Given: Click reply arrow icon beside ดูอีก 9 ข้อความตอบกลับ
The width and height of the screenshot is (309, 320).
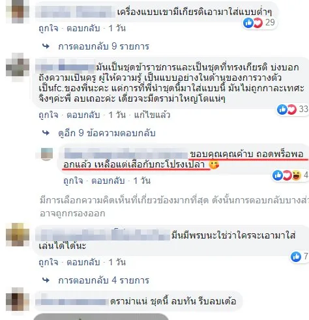Looking at the screenshot, I should (x=46, y=133).
